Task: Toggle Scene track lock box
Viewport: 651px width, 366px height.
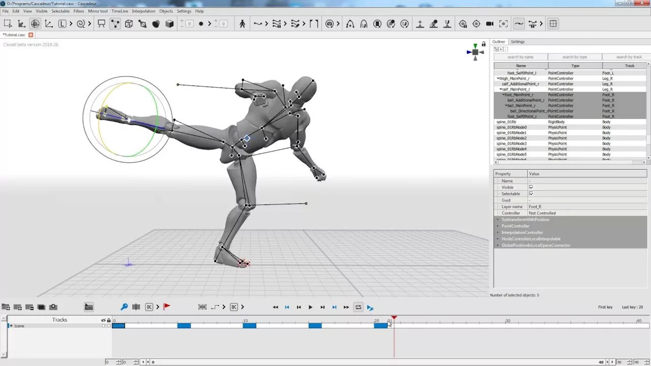Action: [x=108, y=326]
